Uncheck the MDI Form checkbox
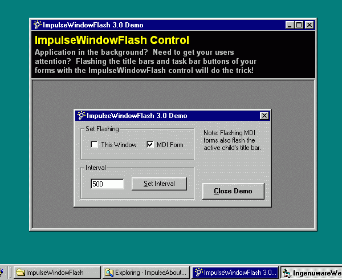Screen dimensions: 342x280 (150, 144)
